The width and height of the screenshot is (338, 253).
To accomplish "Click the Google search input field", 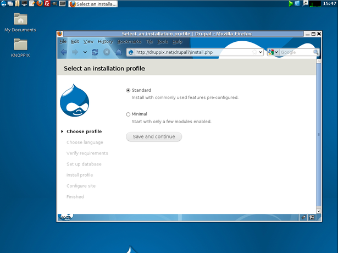I will click(296, 52).
